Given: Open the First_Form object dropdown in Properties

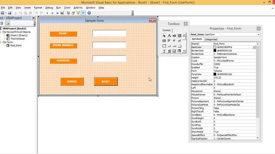Looking at the screenshot, I should [x=259, y=35].
